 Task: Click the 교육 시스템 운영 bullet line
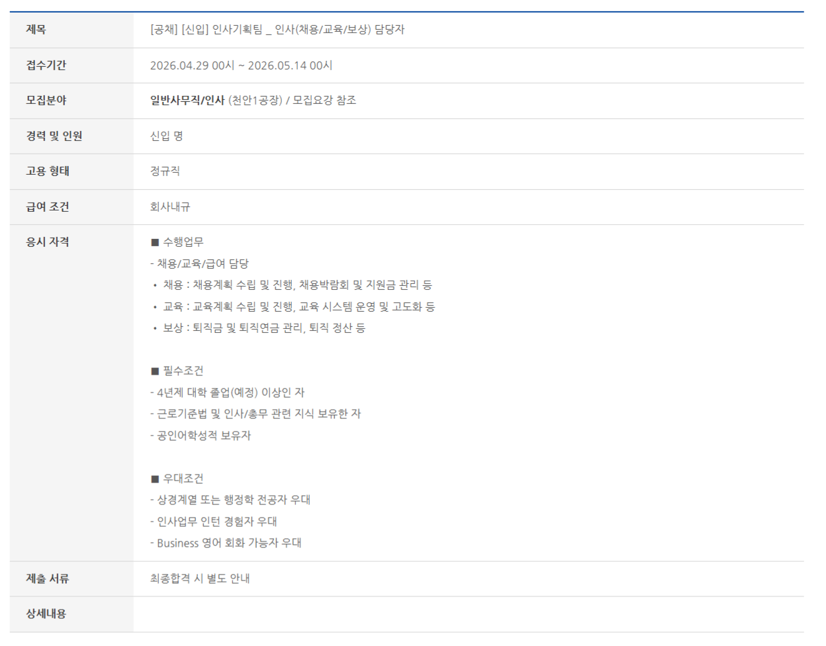pos(298,307)
